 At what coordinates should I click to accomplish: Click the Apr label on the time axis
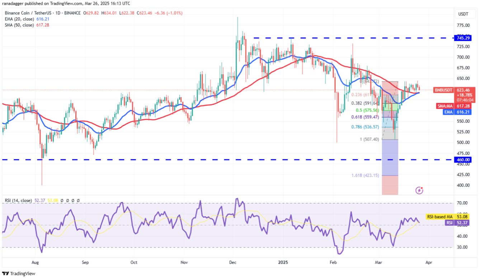point(428,263)
